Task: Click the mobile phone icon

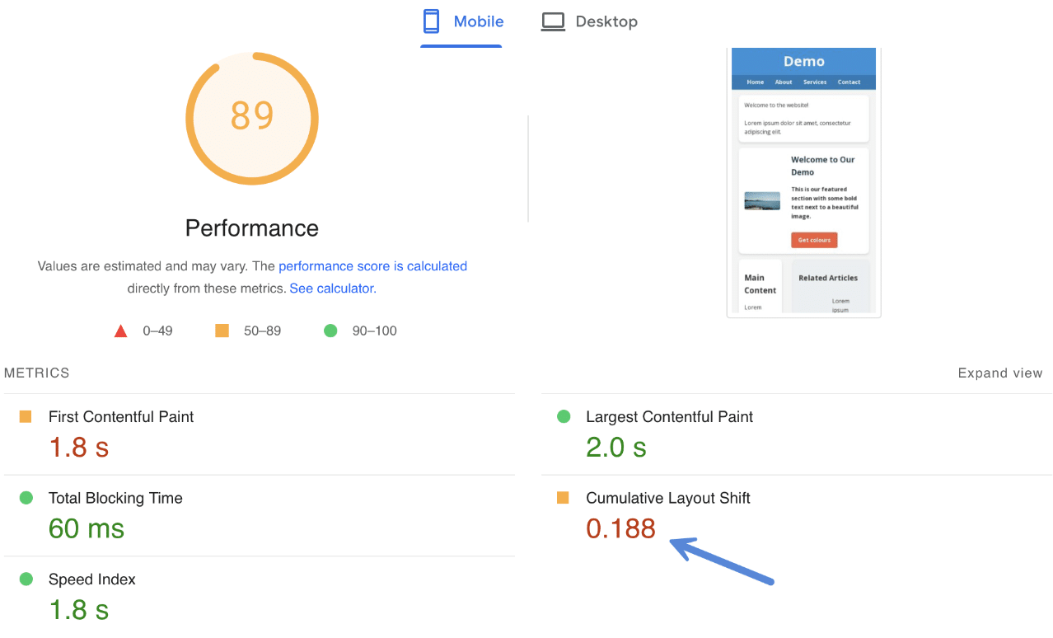Action: point(430,21)
